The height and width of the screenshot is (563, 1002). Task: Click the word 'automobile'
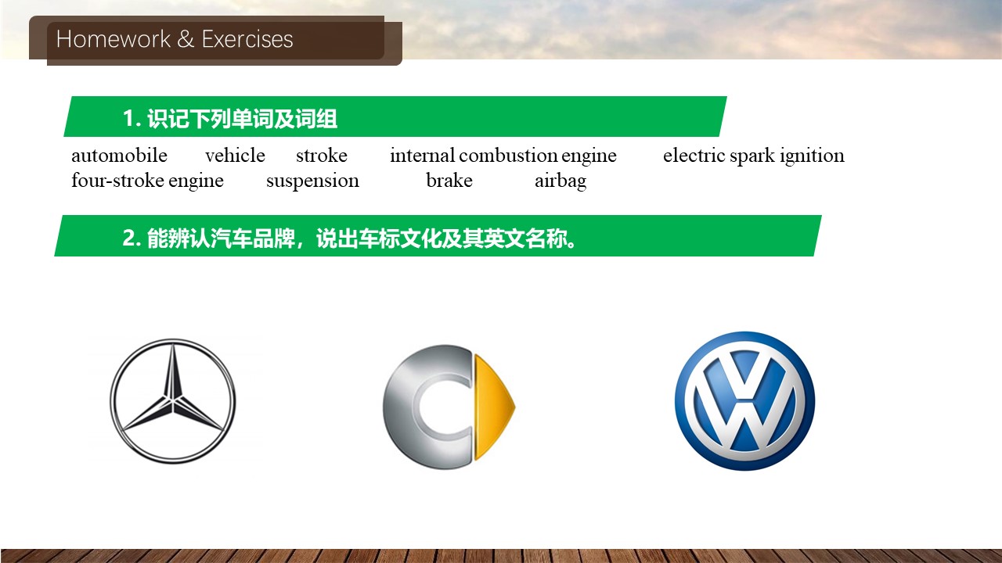[119, 156]
